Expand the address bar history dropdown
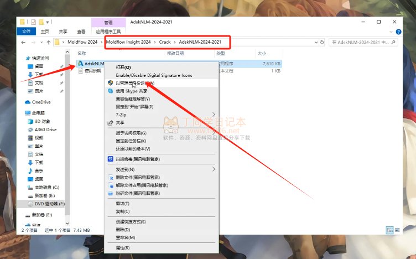The image size is (416, 259). tap(316, 42)
